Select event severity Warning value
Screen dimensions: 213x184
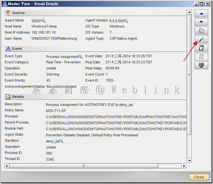(x=53, y=74)
